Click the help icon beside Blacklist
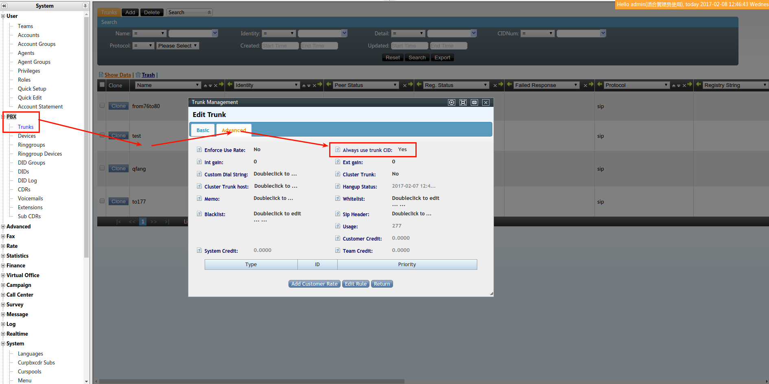 coord(199,214)
